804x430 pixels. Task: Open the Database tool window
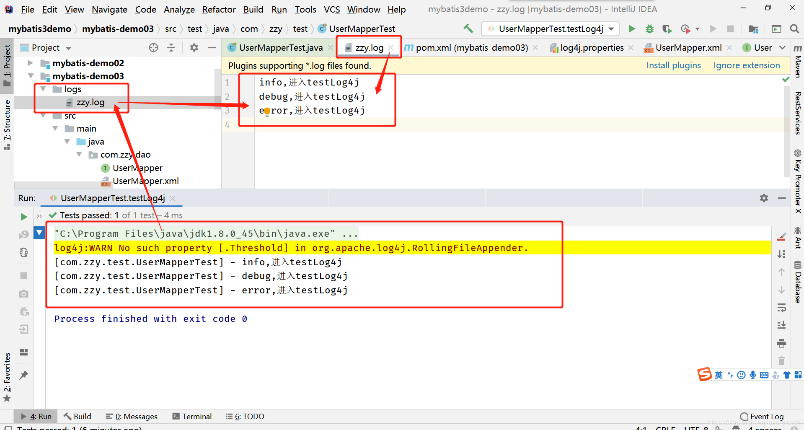797,281
